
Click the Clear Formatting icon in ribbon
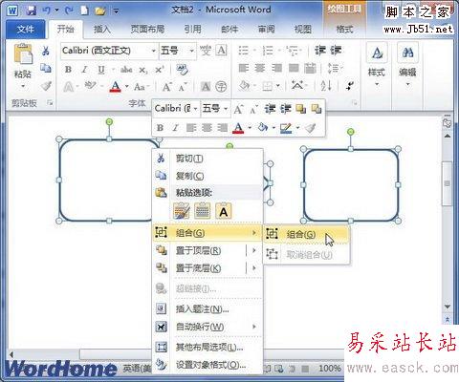[x=183, y=69]
